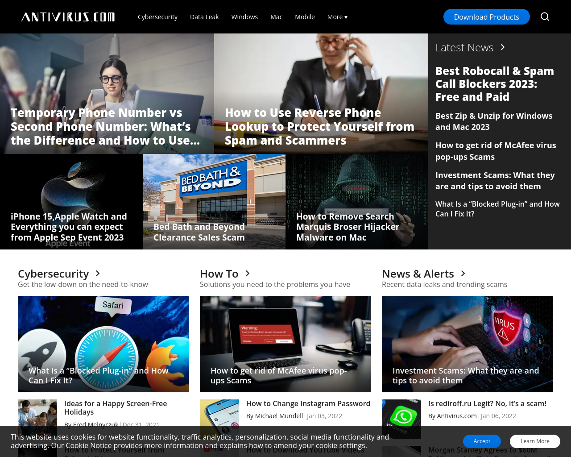This screenshot has width=571, height=457.
Task: Open the Antivirus.com logo home link
Action: [68, 17]
